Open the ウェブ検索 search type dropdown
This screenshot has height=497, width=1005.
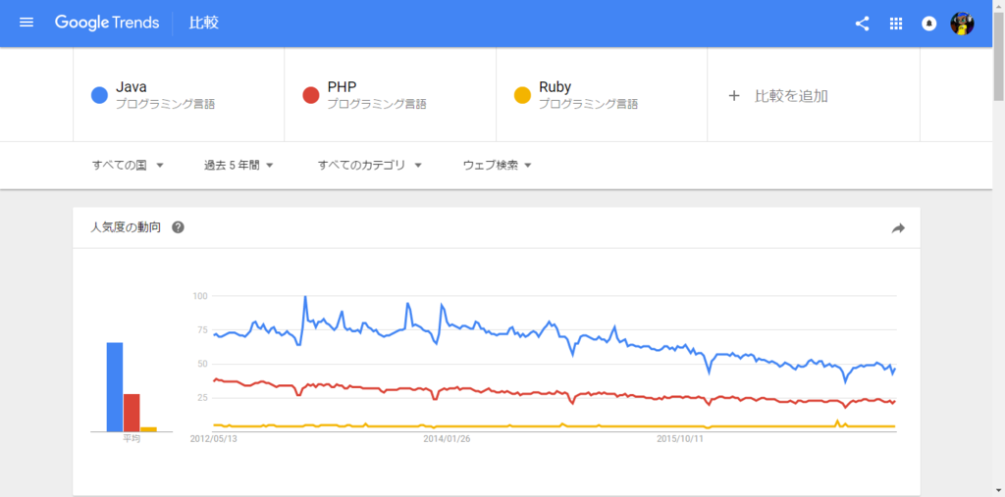point(498,166)
